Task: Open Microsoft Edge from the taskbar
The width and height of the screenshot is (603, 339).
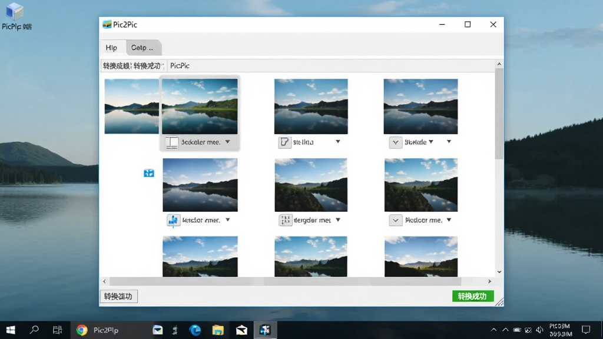Action: click(196, 330)
